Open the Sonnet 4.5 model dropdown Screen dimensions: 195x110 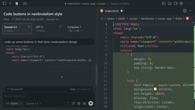(33, 104)
